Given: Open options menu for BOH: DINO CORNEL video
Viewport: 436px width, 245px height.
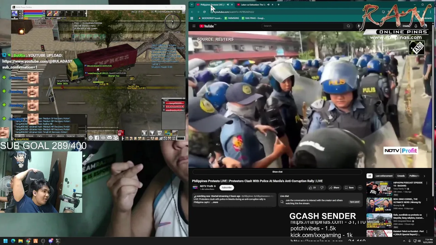Looking at the screenshot, I should coord(426,199).
